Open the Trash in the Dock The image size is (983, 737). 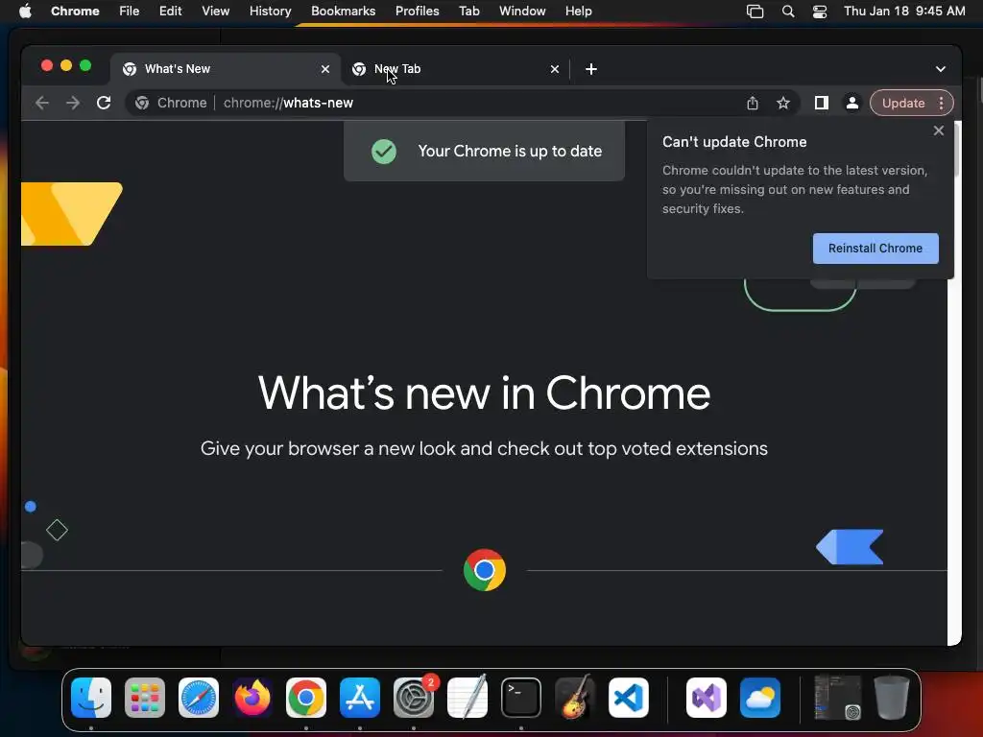tap(892, 698)
